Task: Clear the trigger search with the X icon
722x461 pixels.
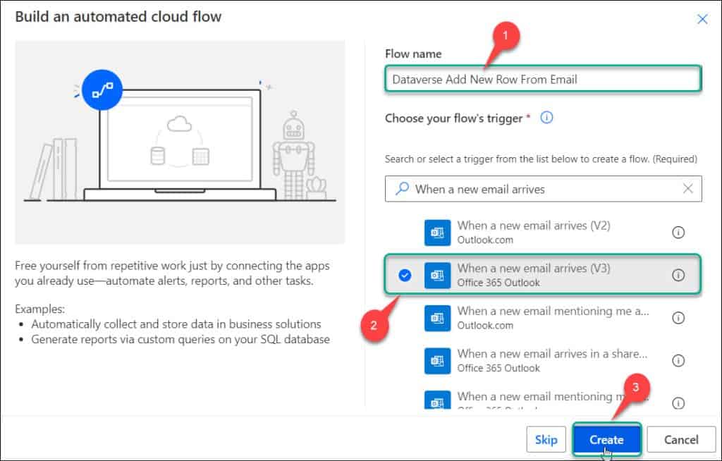Action: (687, 188)
